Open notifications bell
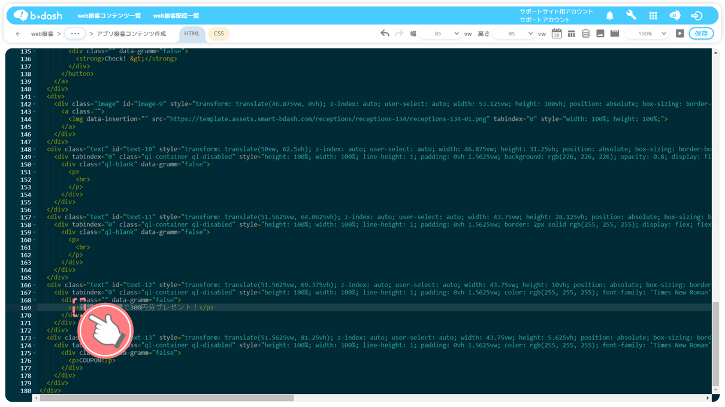Viewport: 725px width, 407px height. (x=609, y=16)
